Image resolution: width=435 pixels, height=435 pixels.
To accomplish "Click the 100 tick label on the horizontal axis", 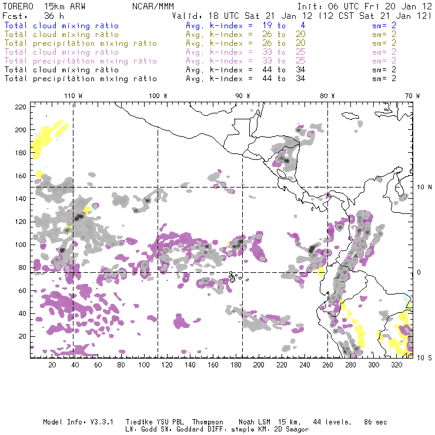I will coord(144,365).
